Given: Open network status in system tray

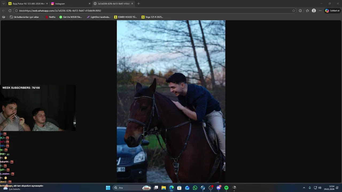Looking at the screenshot, I should [315, 188].
